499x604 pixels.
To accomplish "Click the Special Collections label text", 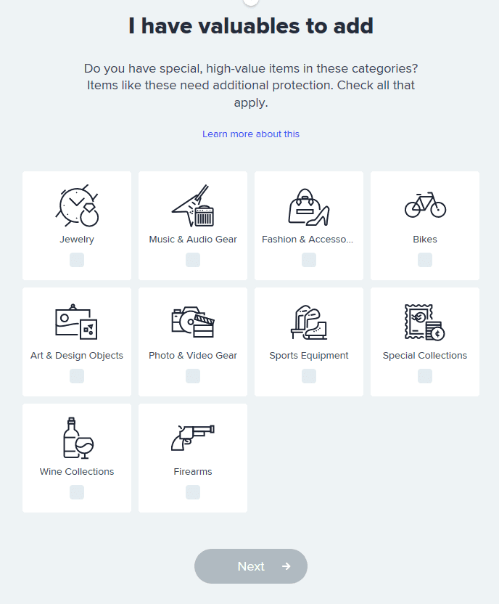I will (425, 356).
